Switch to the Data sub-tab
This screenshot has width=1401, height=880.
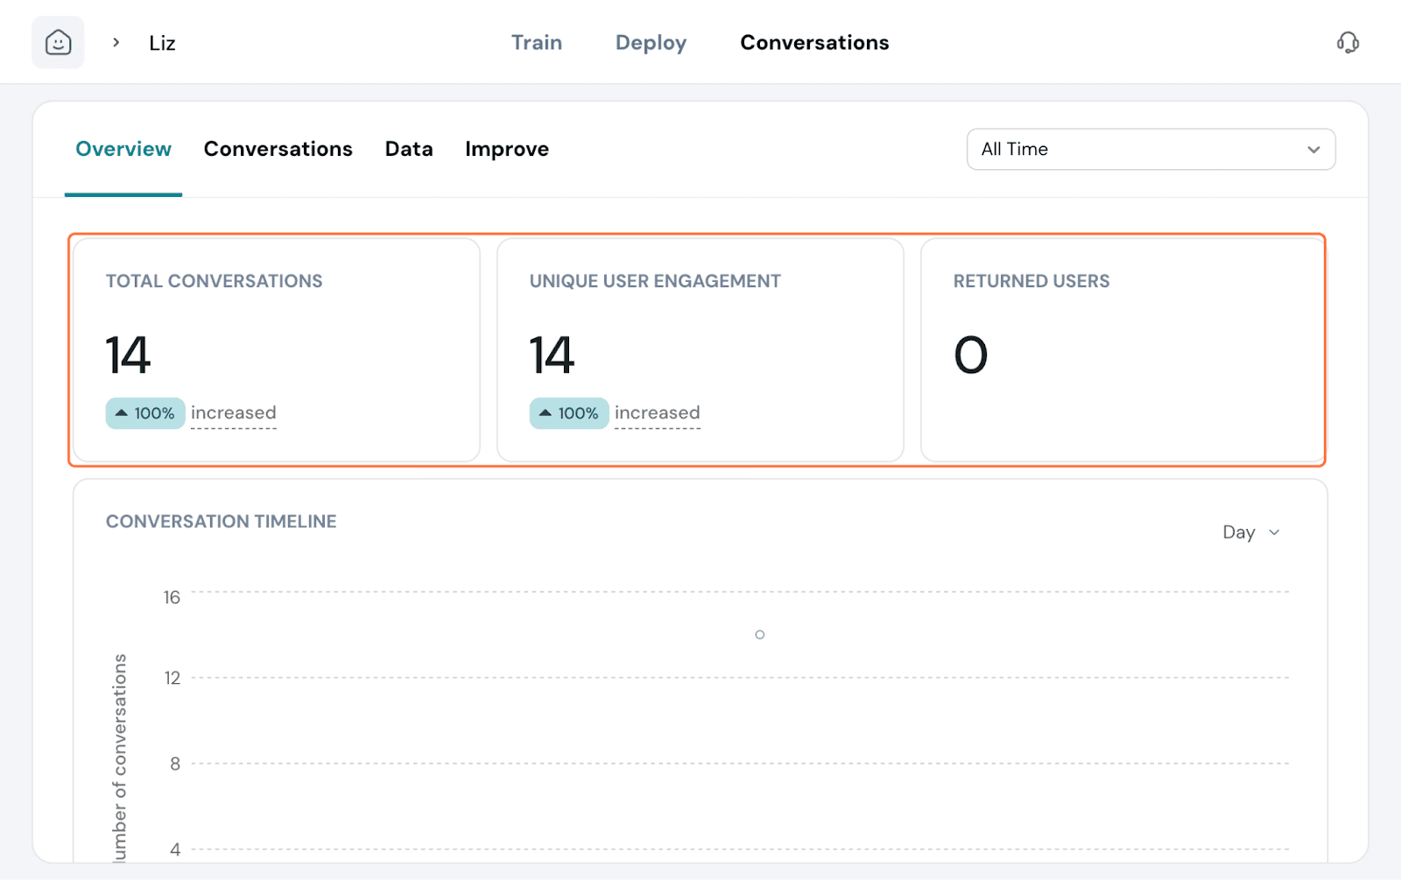coord(409,150)
